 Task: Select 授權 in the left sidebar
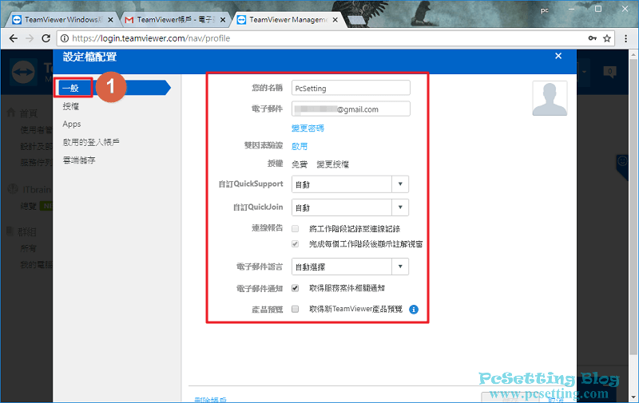click(x=71, y=106)
